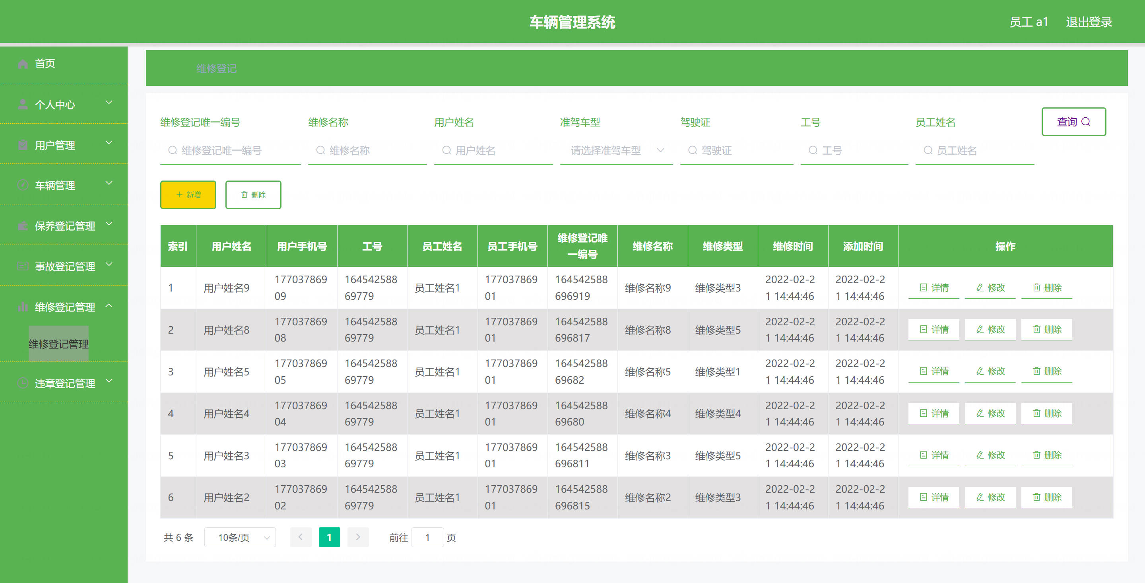Click the next page arrow in pagination
The image size is (1145, 583).
coord(358,537)
